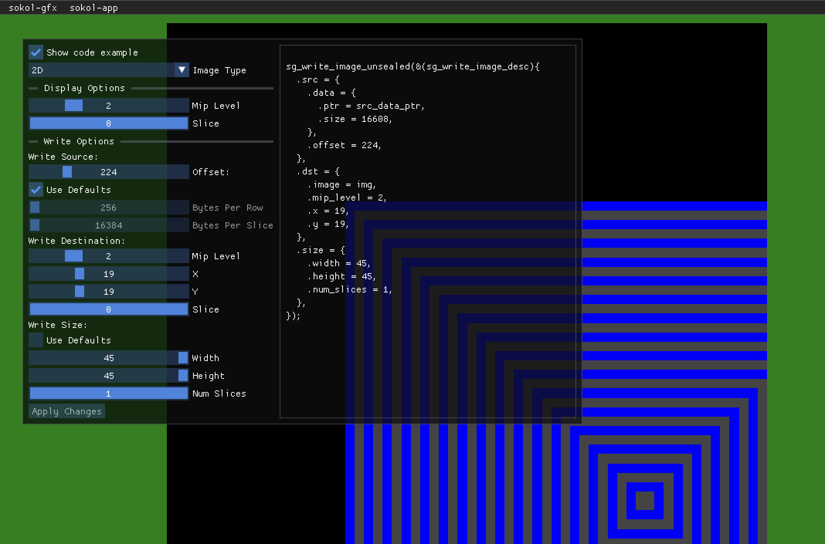The image size is (825, 544).
Task: Click the Bytes Per Row slider
Action: coord(109,207)
